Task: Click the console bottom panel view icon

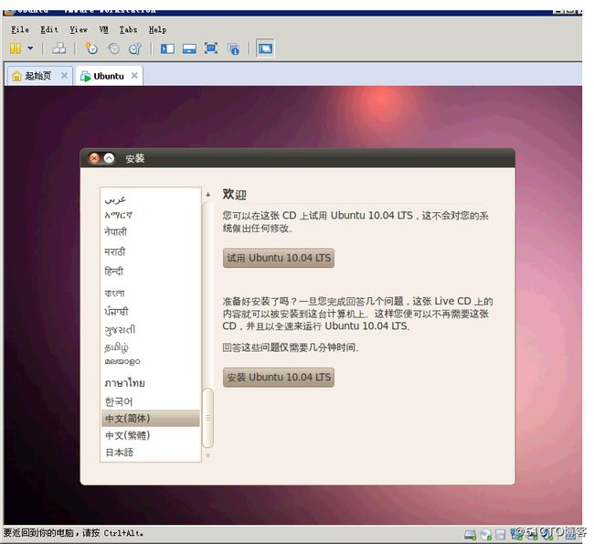Action: pyautogui.click(x=189, y=48)
